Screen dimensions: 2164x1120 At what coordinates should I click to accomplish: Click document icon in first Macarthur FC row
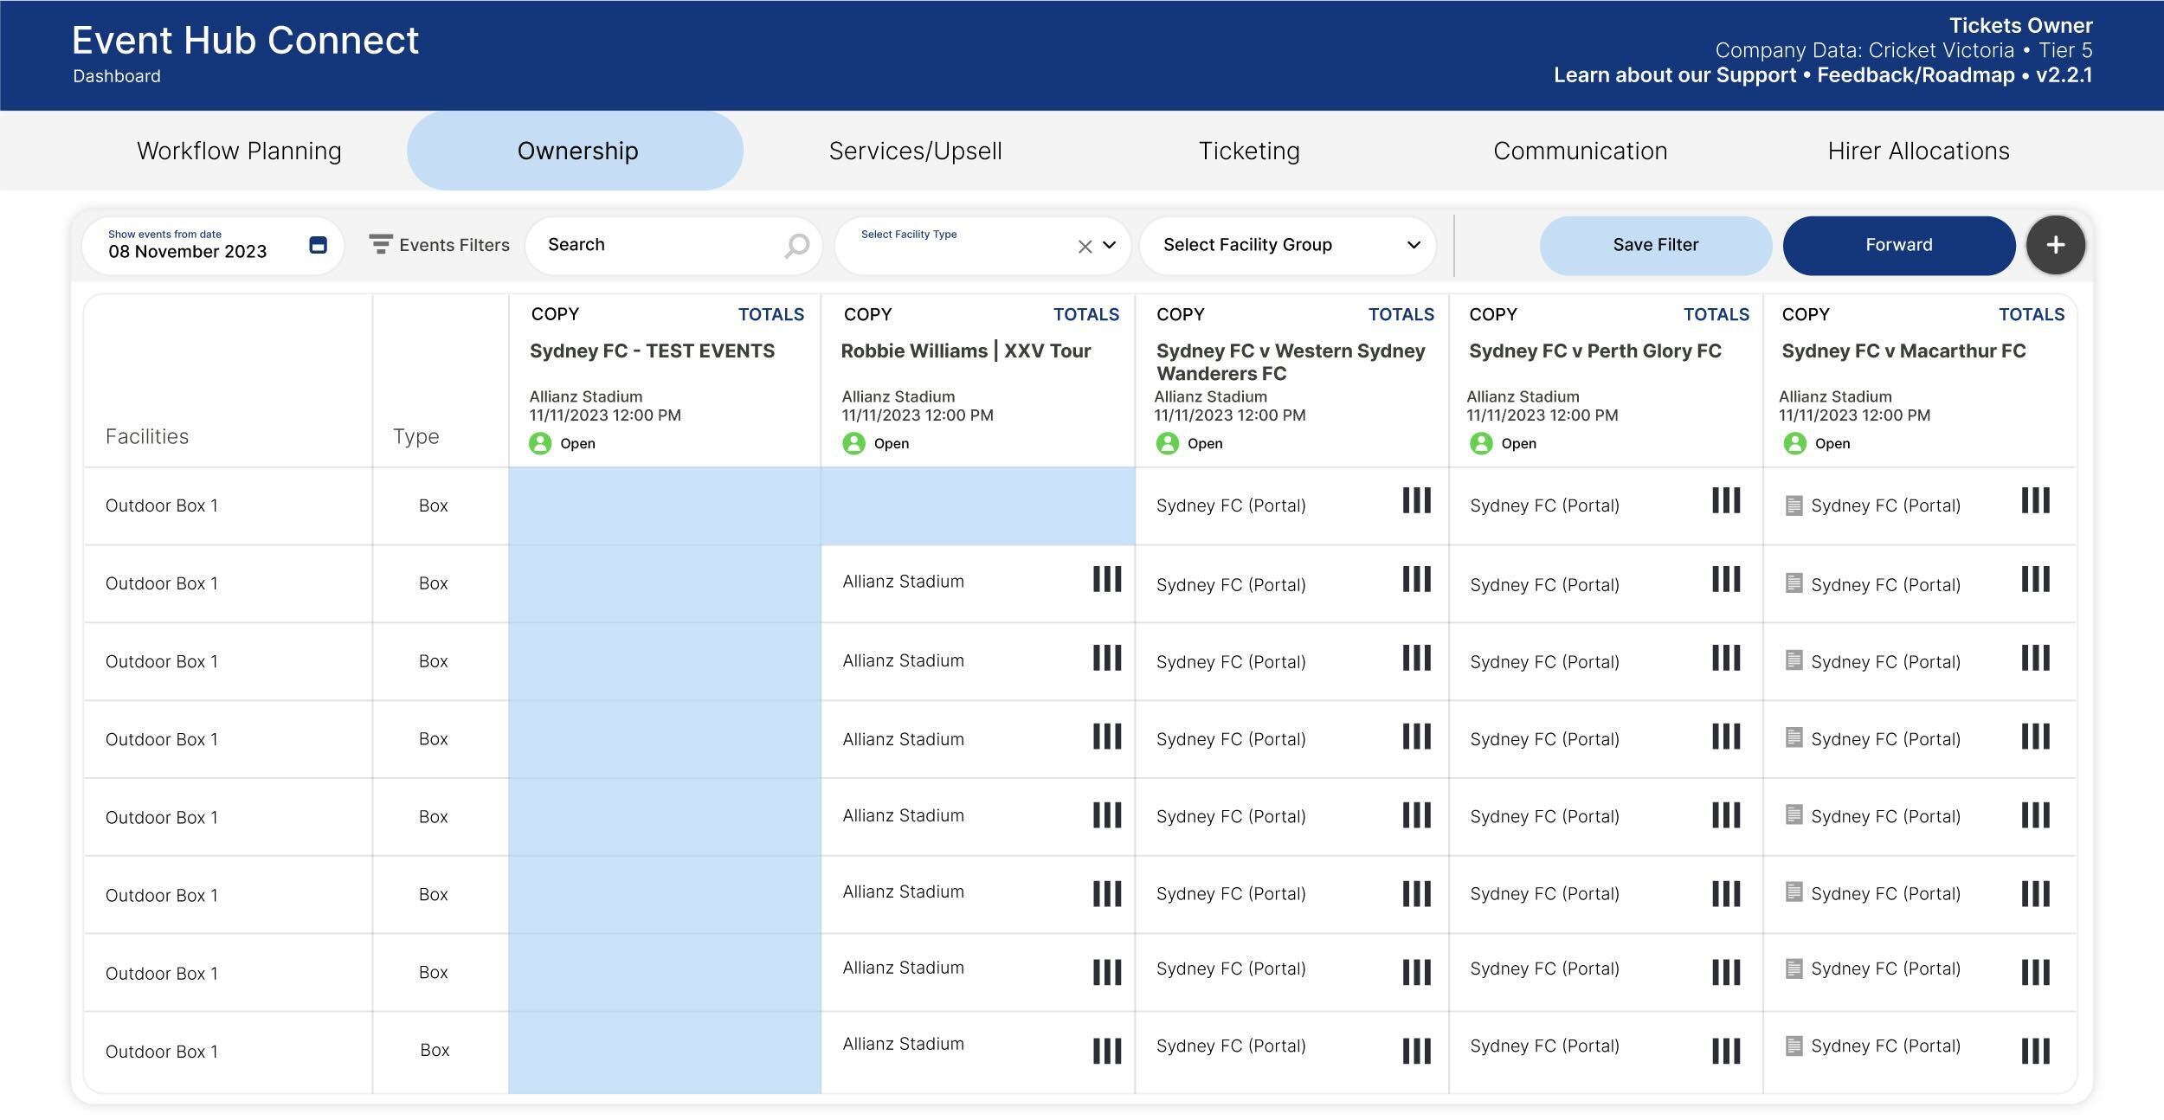[1794, 505]
